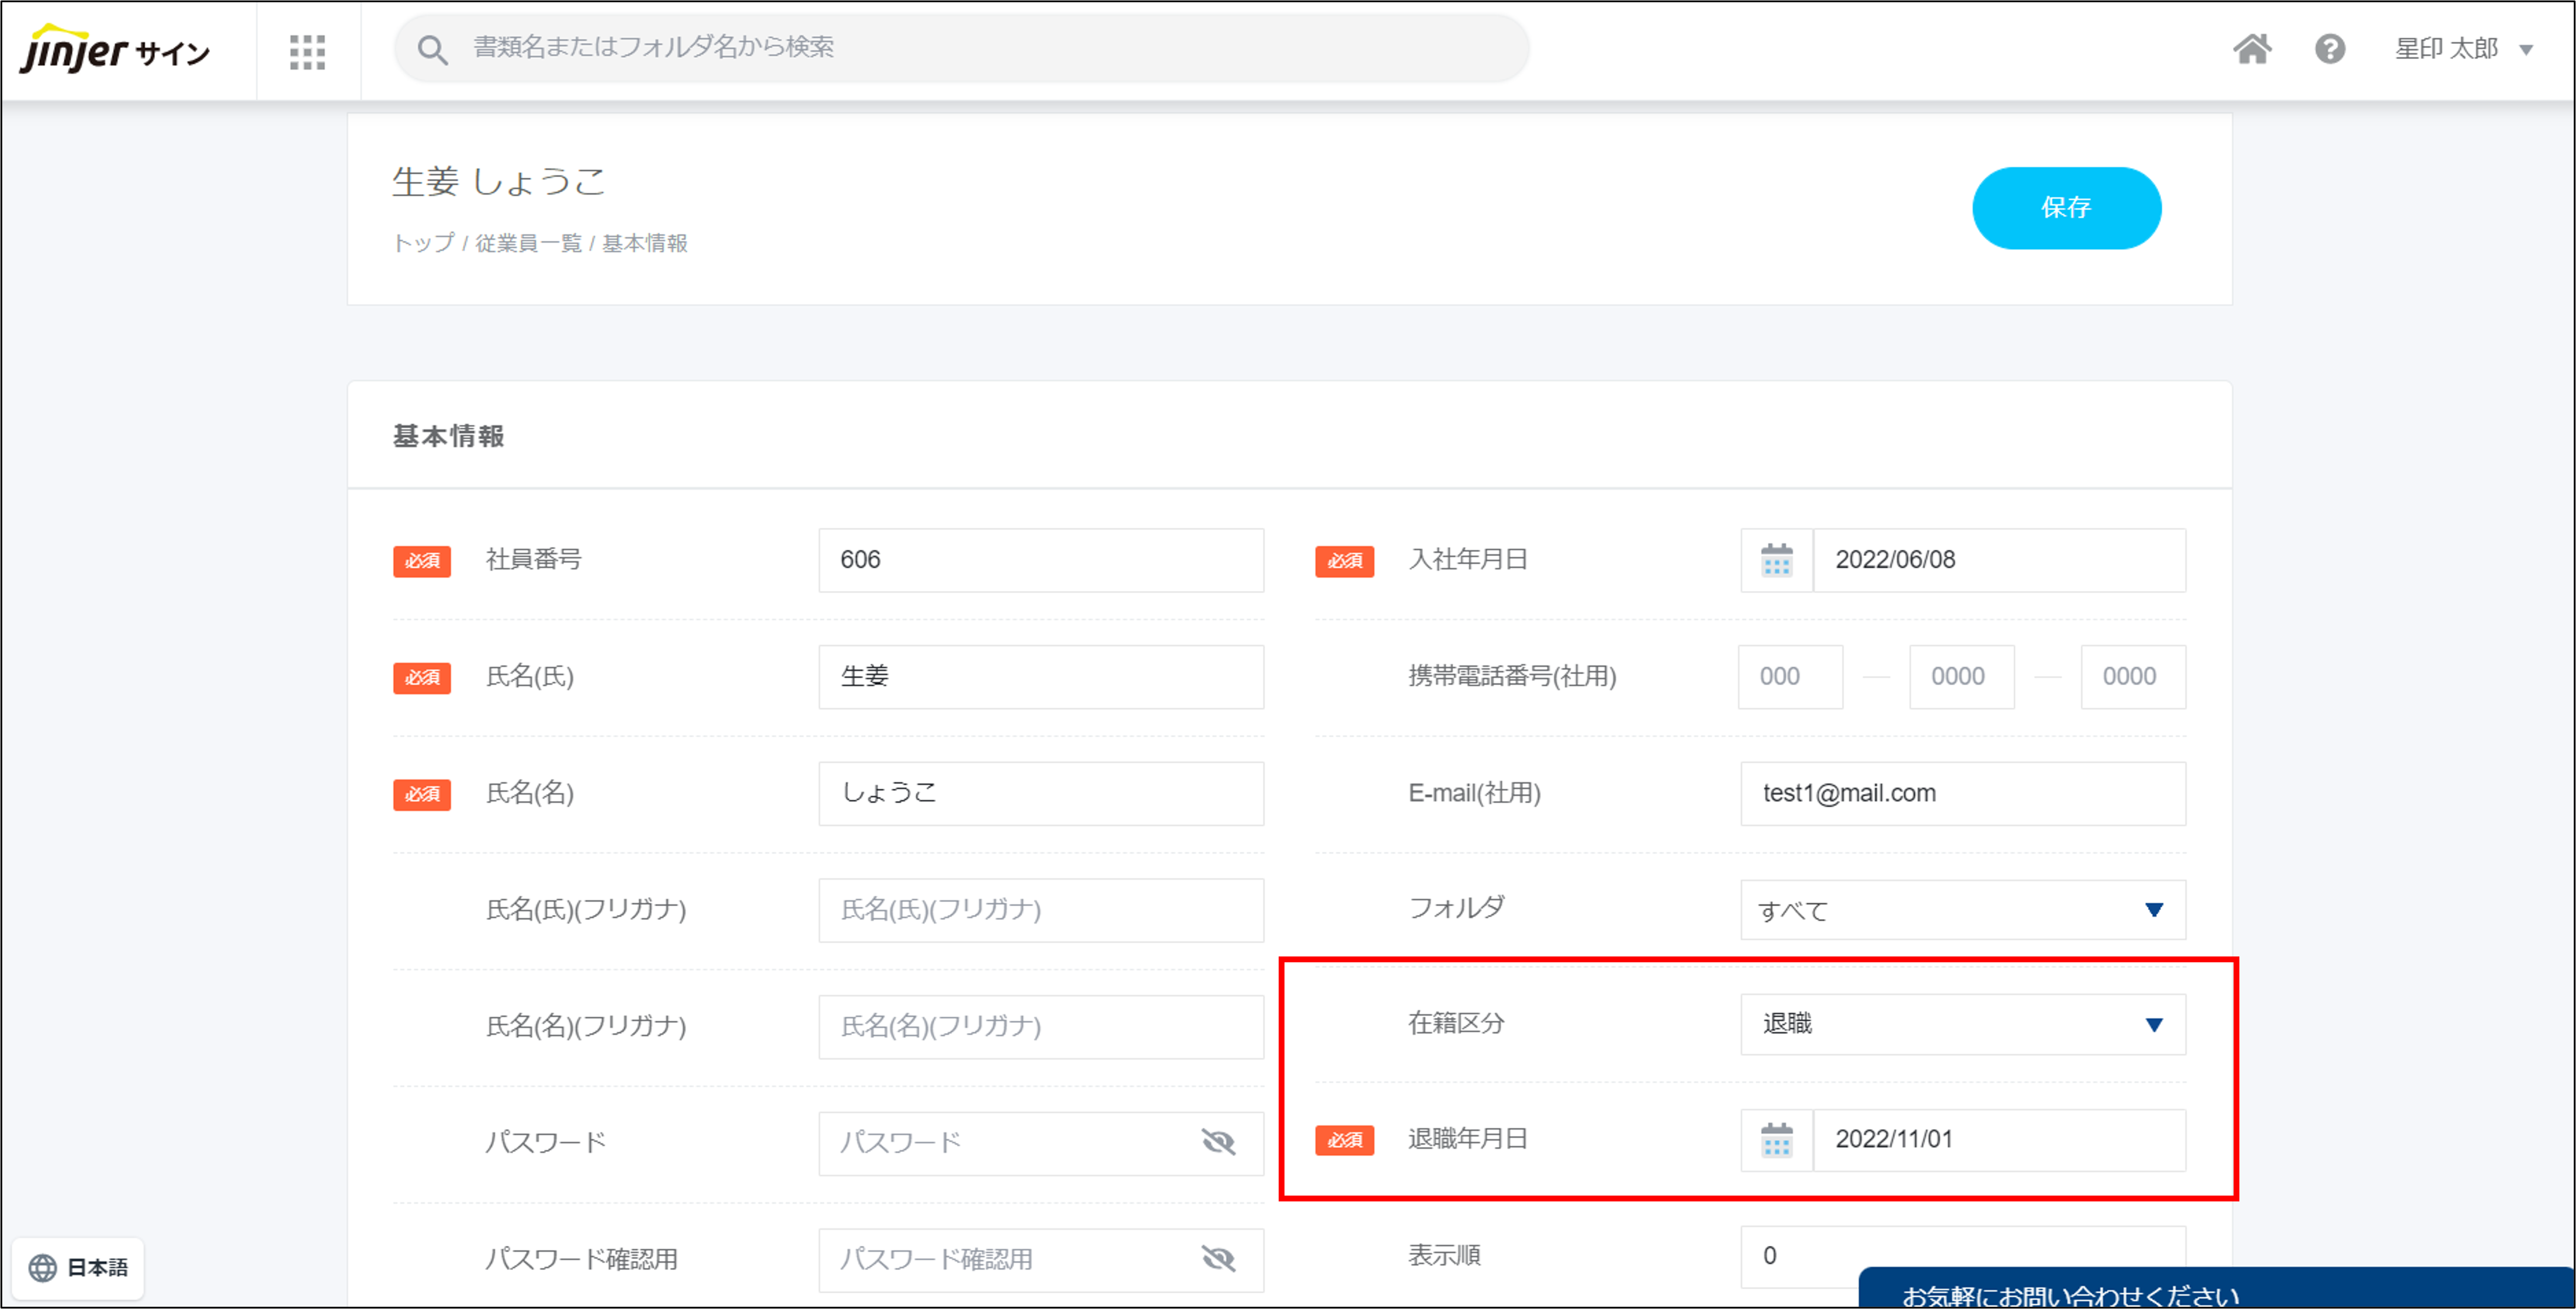Open the 在籍区分 dropdown showing 退職
Screen dimensions: 2576x1309
[1962, 1024]
